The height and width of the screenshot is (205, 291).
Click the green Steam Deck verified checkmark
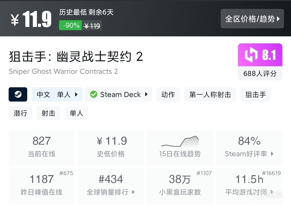coord(93,95)
